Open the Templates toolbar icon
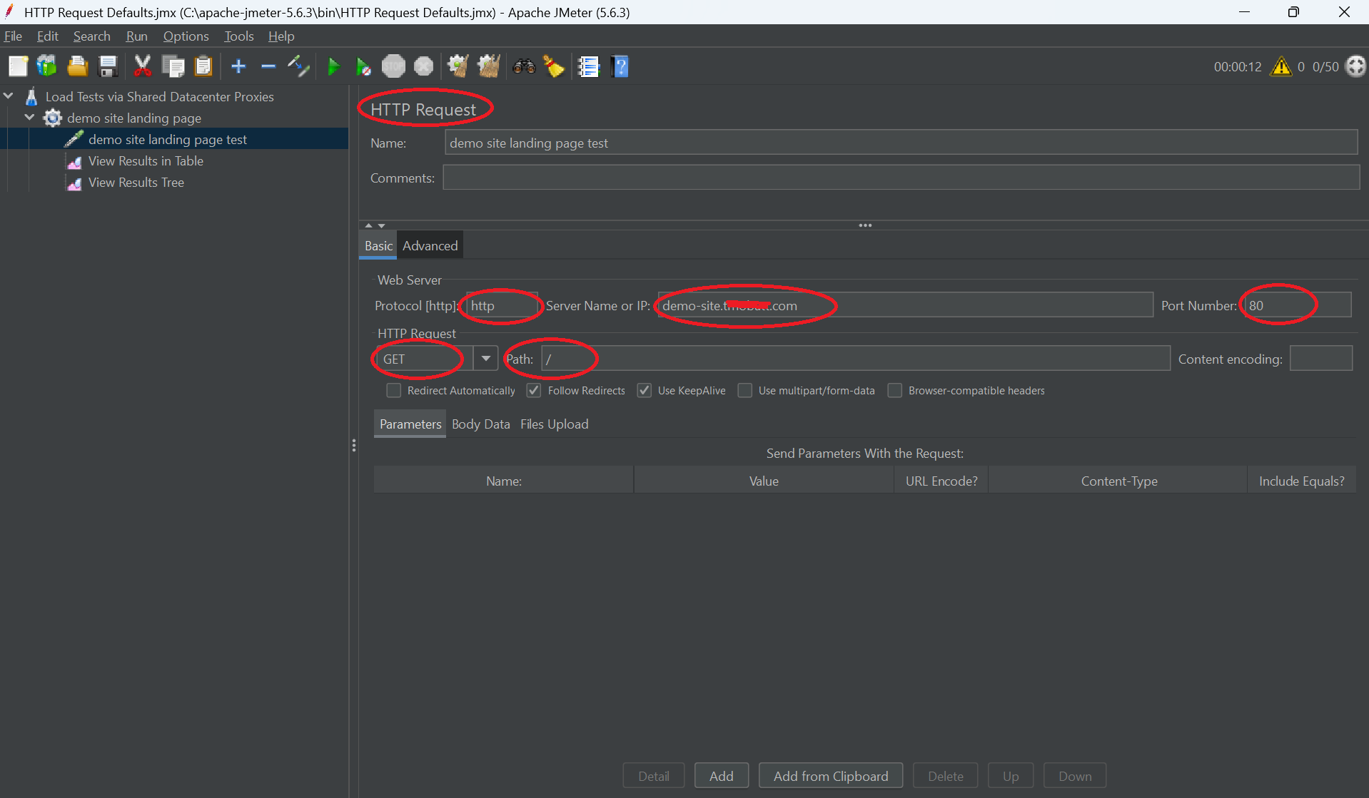The image size is (1369, 798). [47, 66]
